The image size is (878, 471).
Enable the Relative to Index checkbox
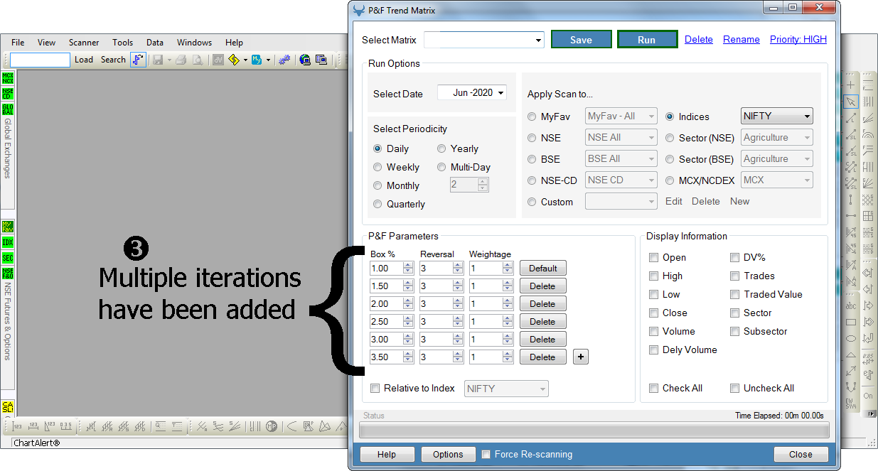pyautogui.click(x=375, y=389)
